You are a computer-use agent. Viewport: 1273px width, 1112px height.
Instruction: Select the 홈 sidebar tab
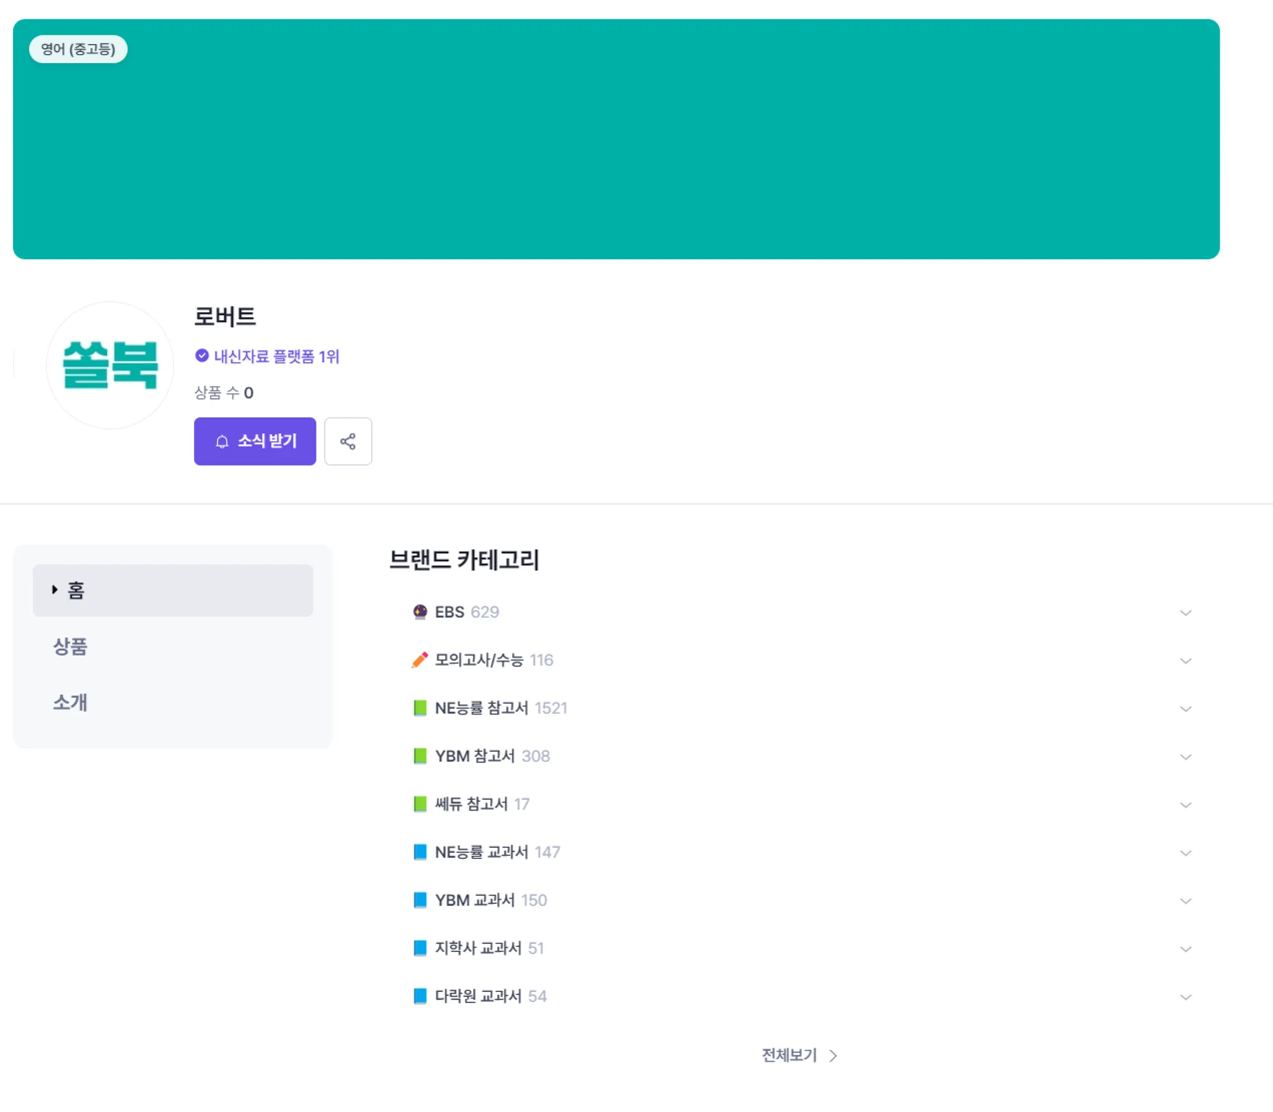coord(172,590)
